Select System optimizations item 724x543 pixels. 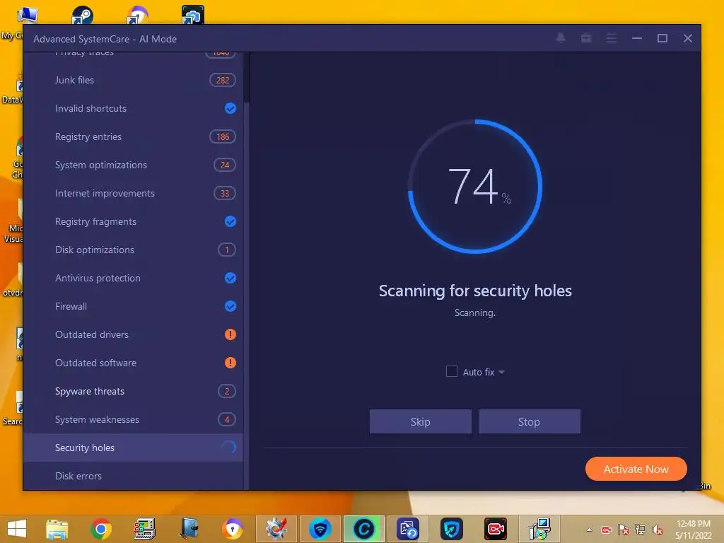pos(133,165)
